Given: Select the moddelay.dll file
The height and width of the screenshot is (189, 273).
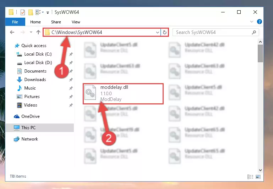Looking at the screenshot, I should click(x=123, y=94).
